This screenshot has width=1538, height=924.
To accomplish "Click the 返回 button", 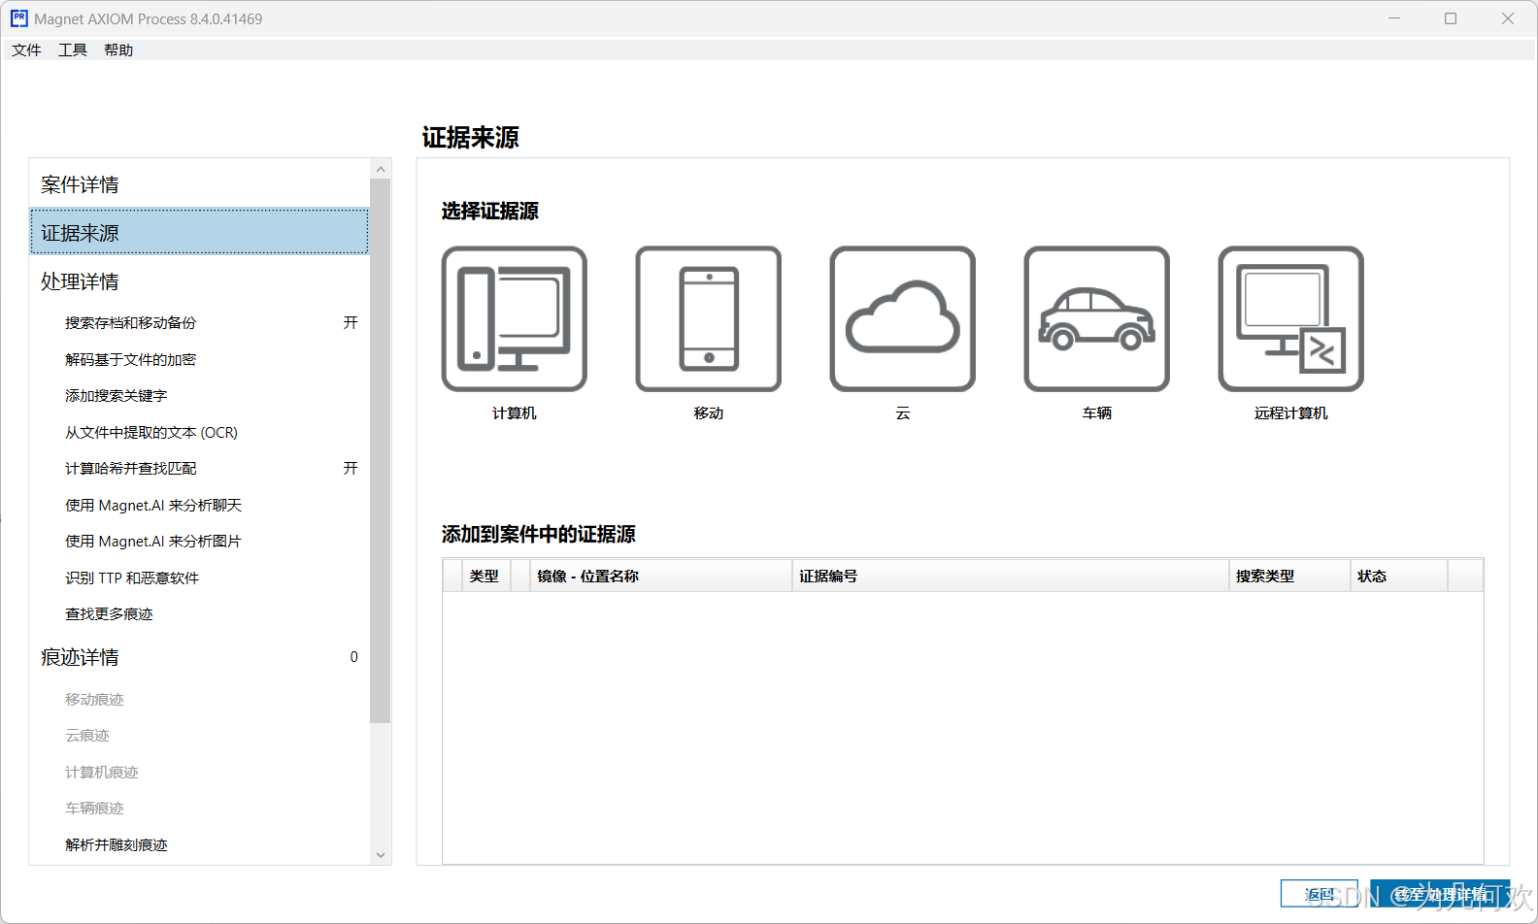I will (x=1319, y=894).
